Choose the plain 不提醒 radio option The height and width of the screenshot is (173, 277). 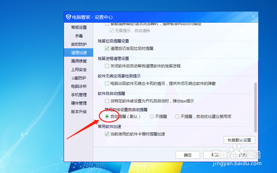(152, 116)
